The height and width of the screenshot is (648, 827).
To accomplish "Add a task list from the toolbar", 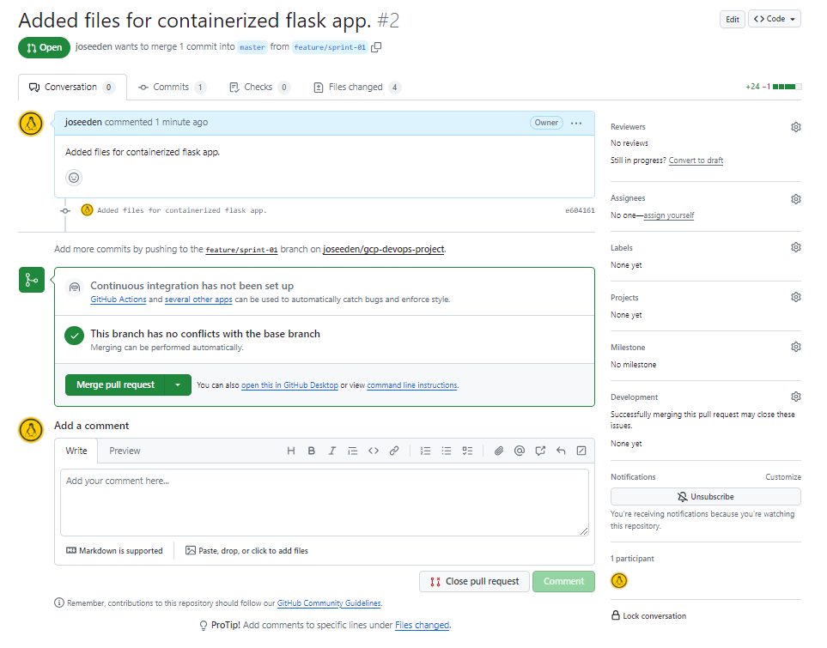I will (467, 451).
